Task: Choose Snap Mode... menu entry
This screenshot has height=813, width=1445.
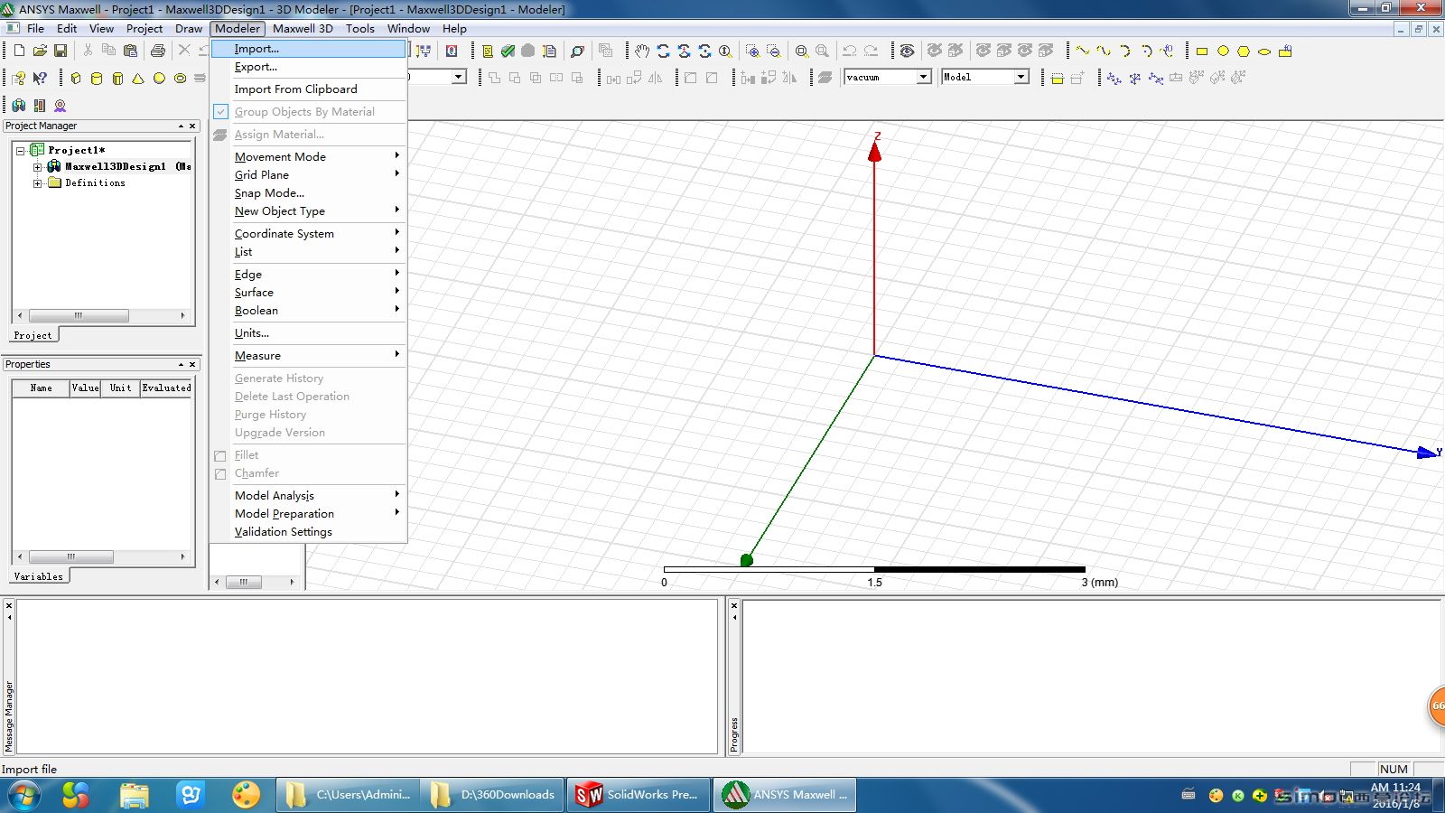Action: (x=309, y=192)
